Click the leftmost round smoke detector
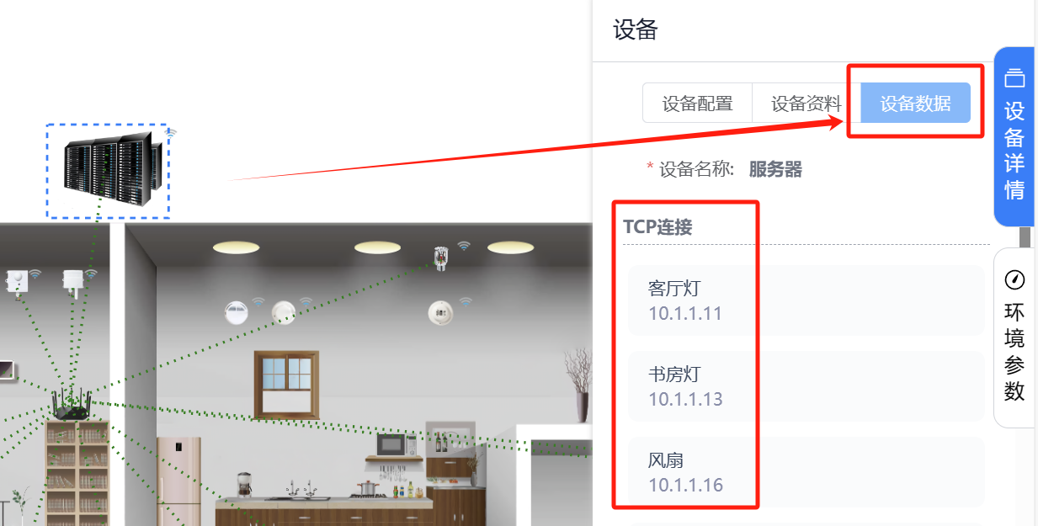Viewport: 1038px width, 526px height. pyautogui.click(x=237, y=313)
